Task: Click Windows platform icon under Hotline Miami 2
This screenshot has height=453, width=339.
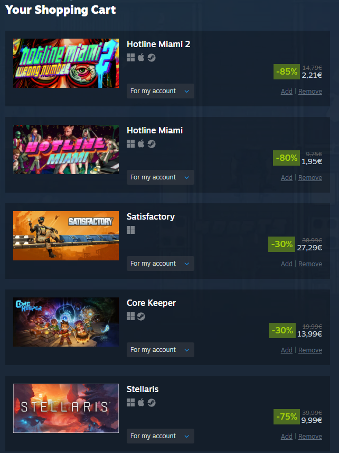Action: [130, 58]
